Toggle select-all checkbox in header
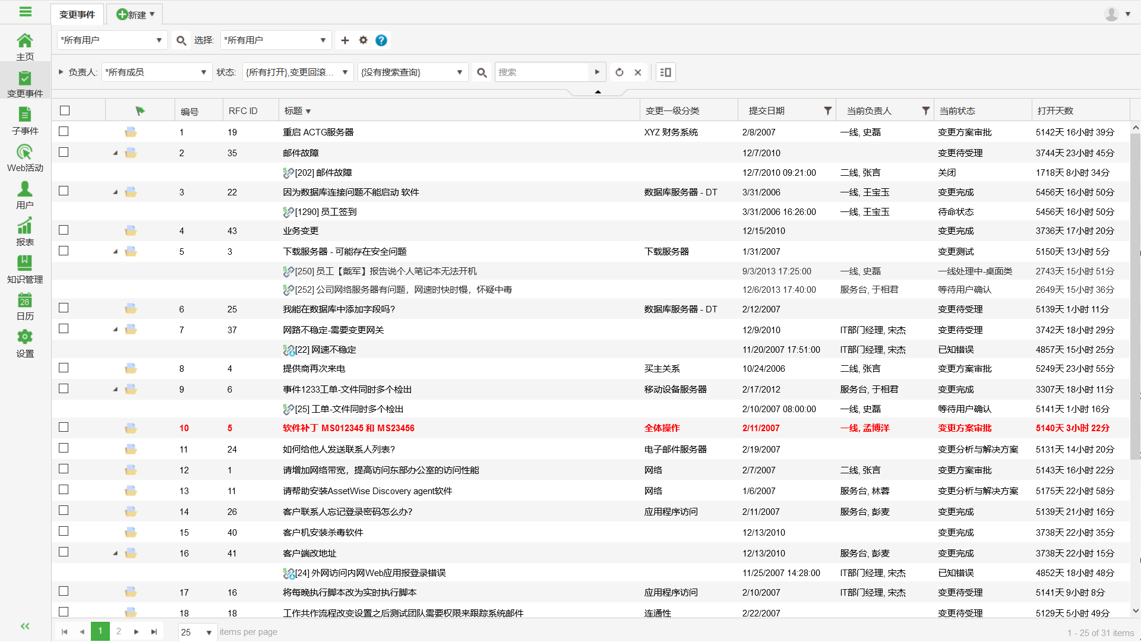Image resolution: width=1141 pixels, height=642 pixels. (65, 110)
